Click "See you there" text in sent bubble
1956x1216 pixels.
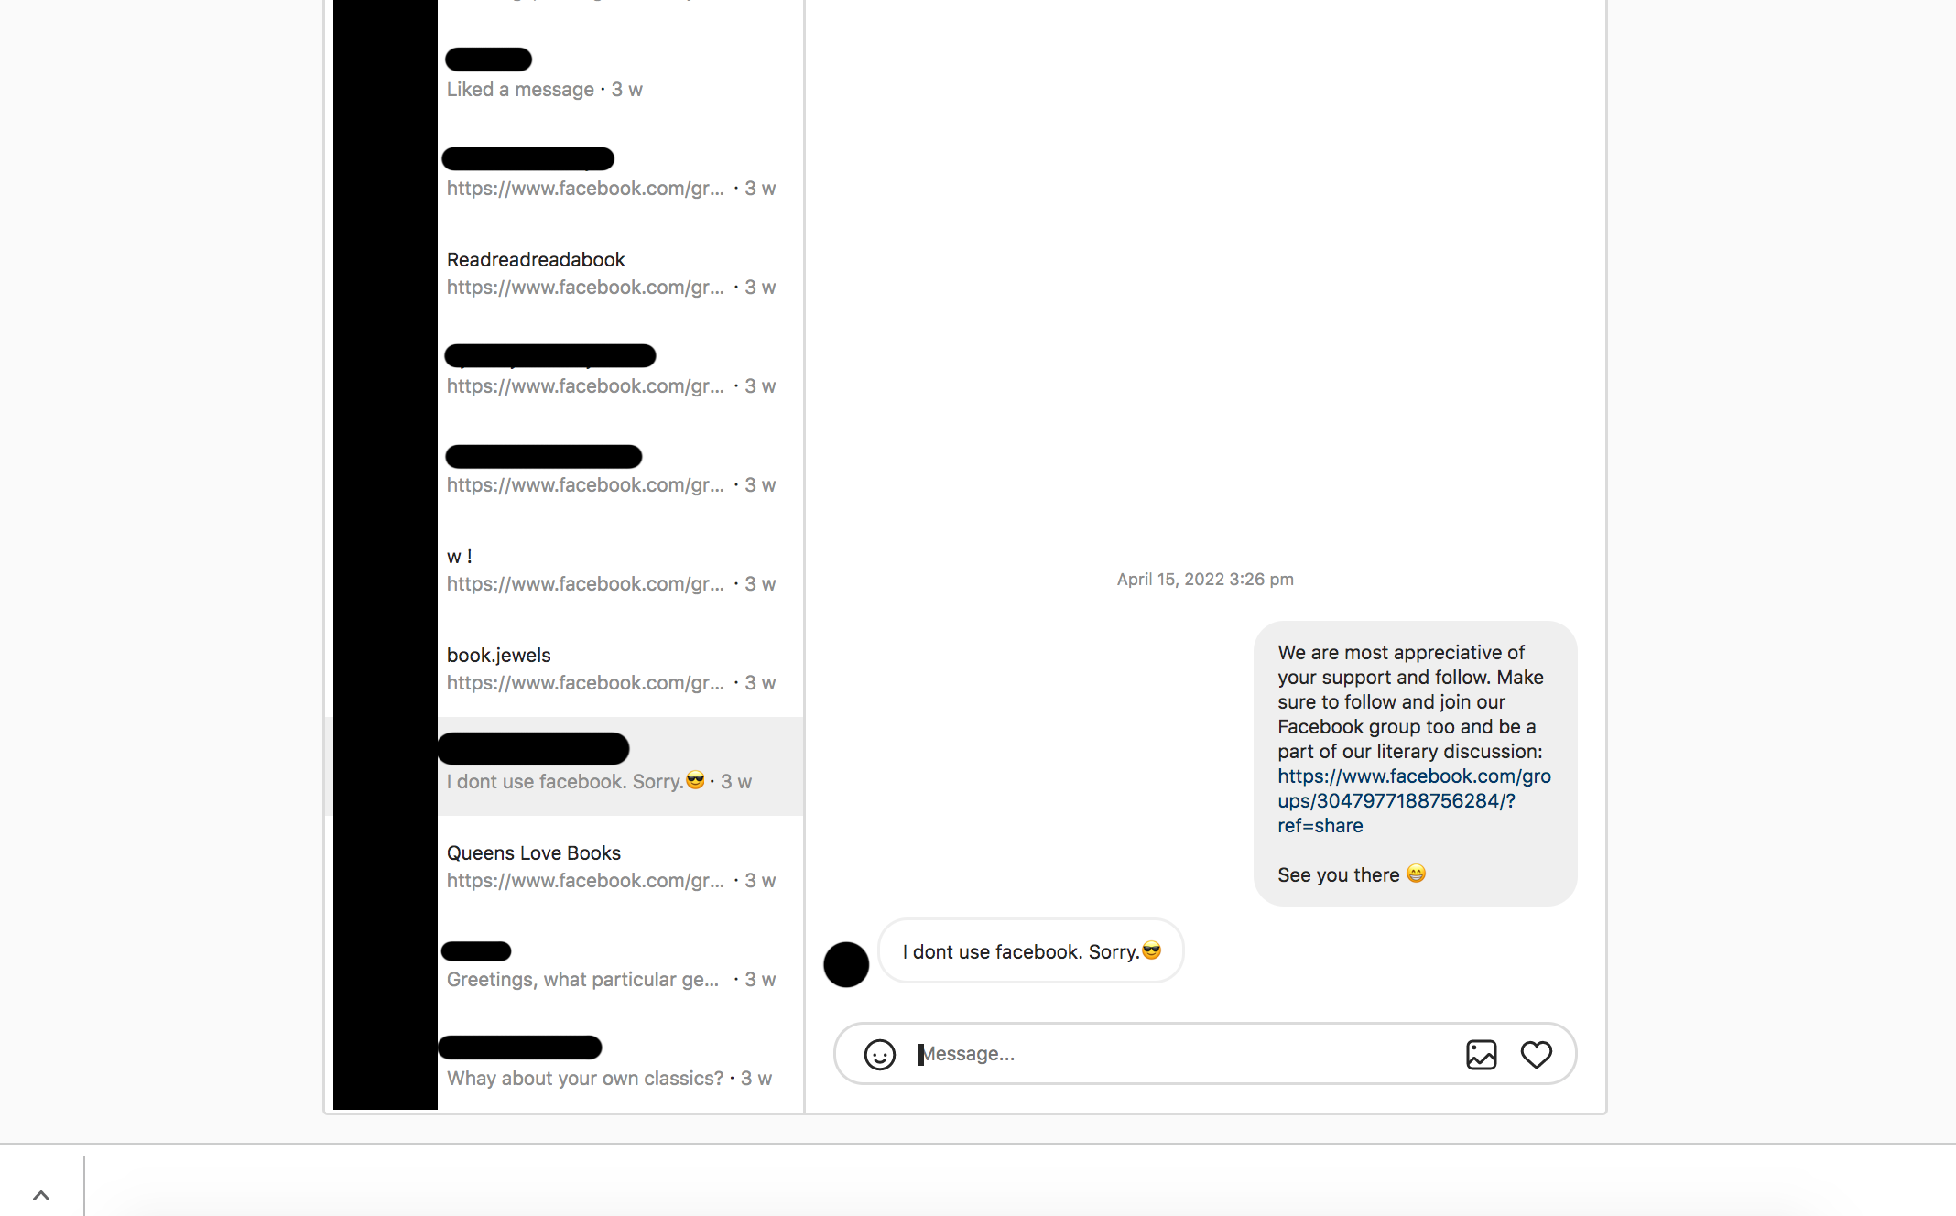[x=1338, y=874]
